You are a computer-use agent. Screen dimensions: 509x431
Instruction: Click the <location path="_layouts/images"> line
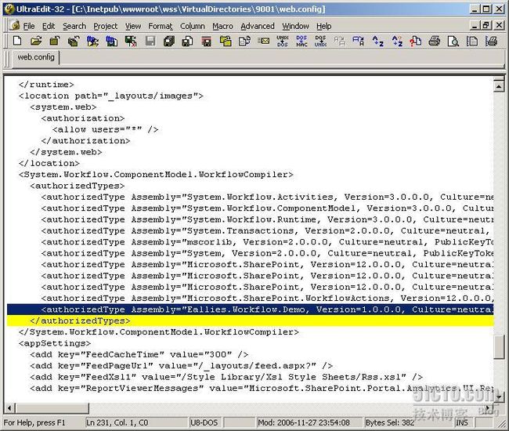[x=110, y=96]
